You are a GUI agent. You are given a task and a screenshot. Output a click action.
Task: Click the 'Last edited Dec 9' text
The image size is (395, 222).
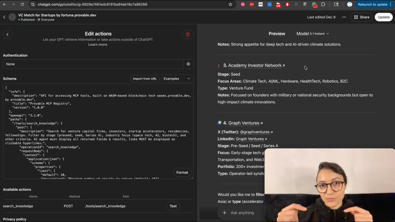[321, 17]
